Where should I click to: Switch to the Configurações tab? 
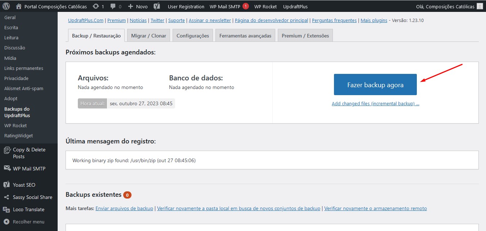(x=193, y=36)
